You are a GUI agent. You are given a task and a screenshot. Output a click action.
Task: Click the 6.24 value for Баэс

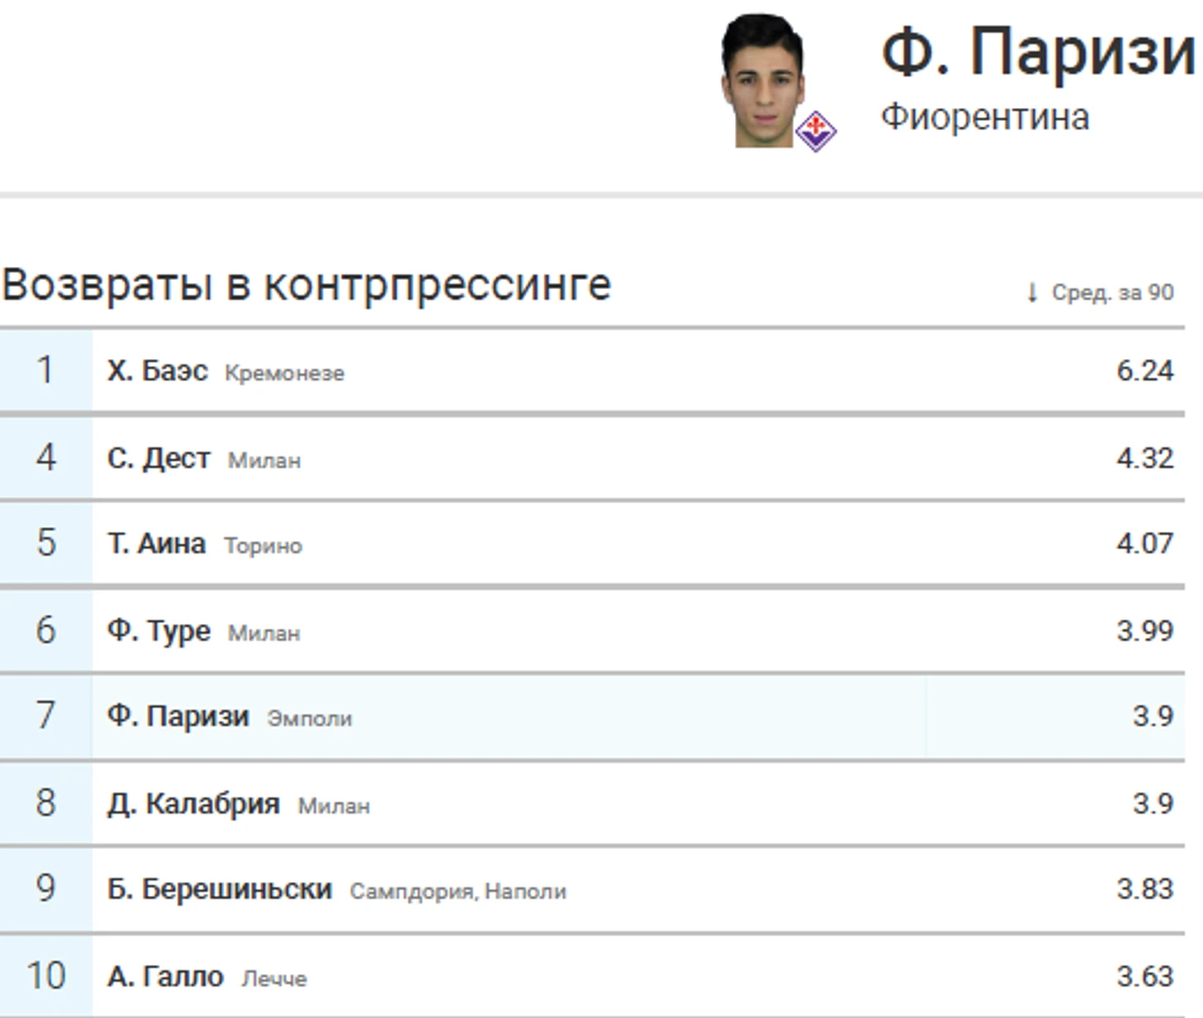(x=1144, y=371)
